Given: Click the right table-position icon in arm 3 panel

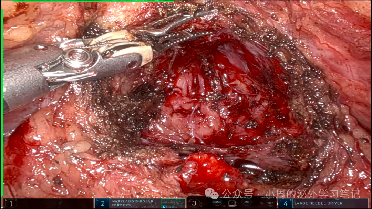Looking at the screenshot, I should tap(247, 202).
